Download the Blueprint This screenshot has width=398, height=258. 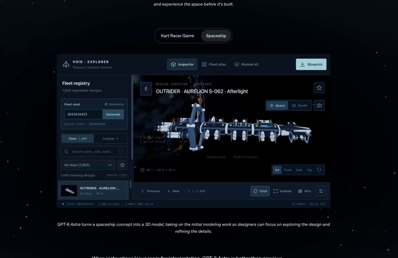tap(311, 64)
